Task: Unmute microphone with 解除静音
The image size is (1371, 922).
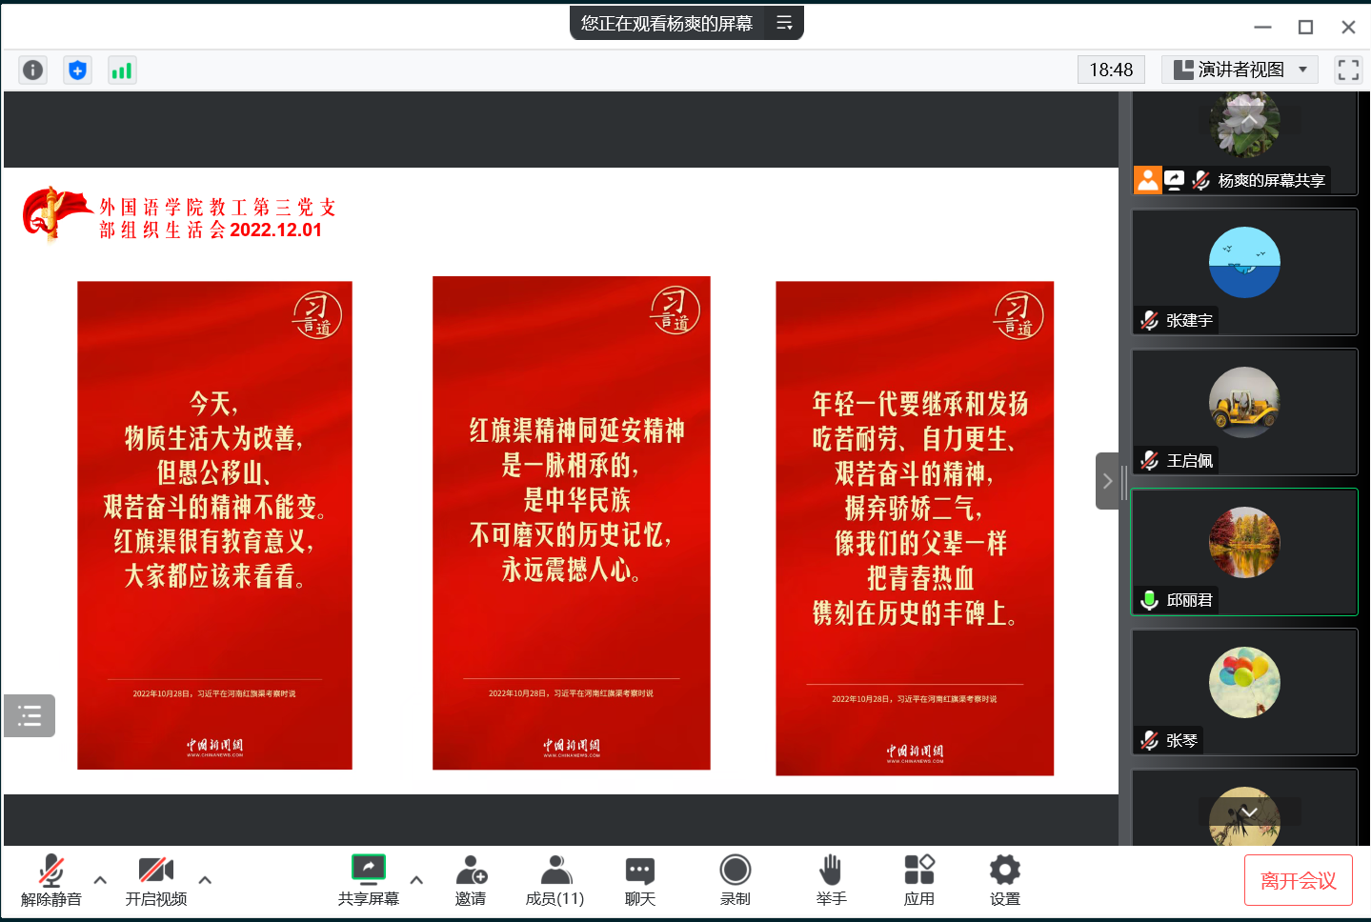Action: click(x=51, y=880)
